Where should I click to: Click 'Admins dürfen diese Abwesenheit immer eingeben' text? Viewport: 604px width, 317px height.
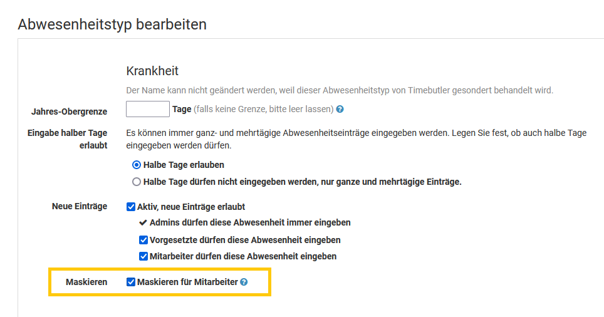point(250,222)
